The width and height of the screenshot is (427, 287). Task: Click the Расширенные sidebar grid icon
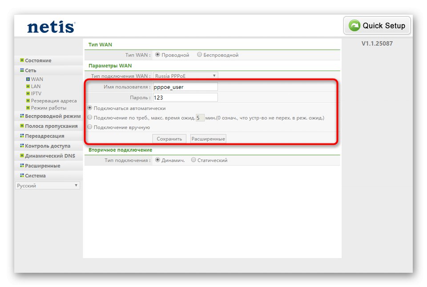point(22,165)
